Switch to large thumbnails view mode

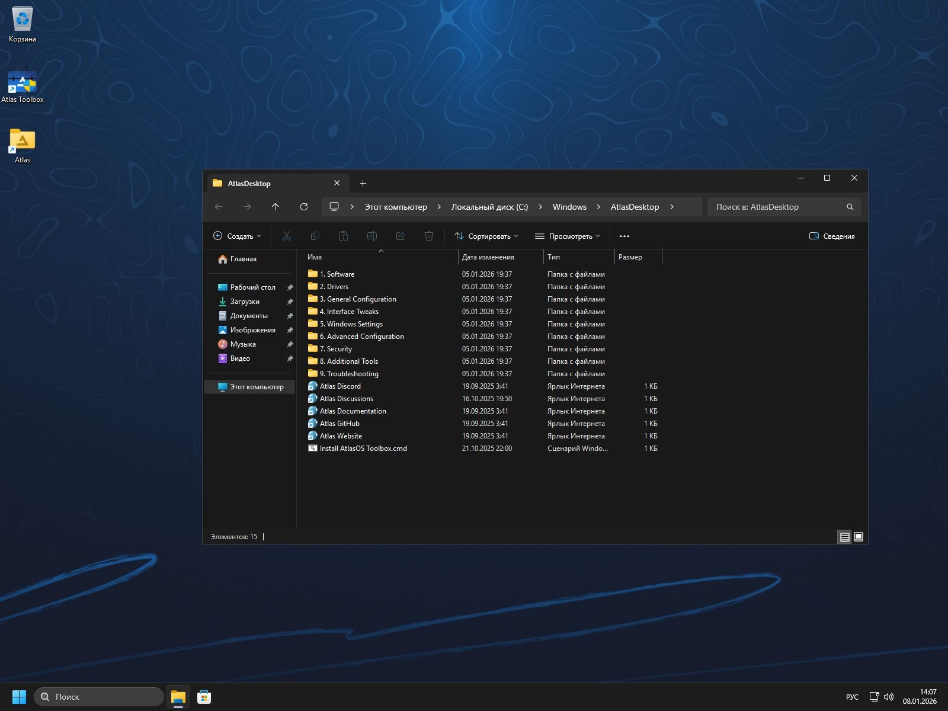[x=859, y=537]
